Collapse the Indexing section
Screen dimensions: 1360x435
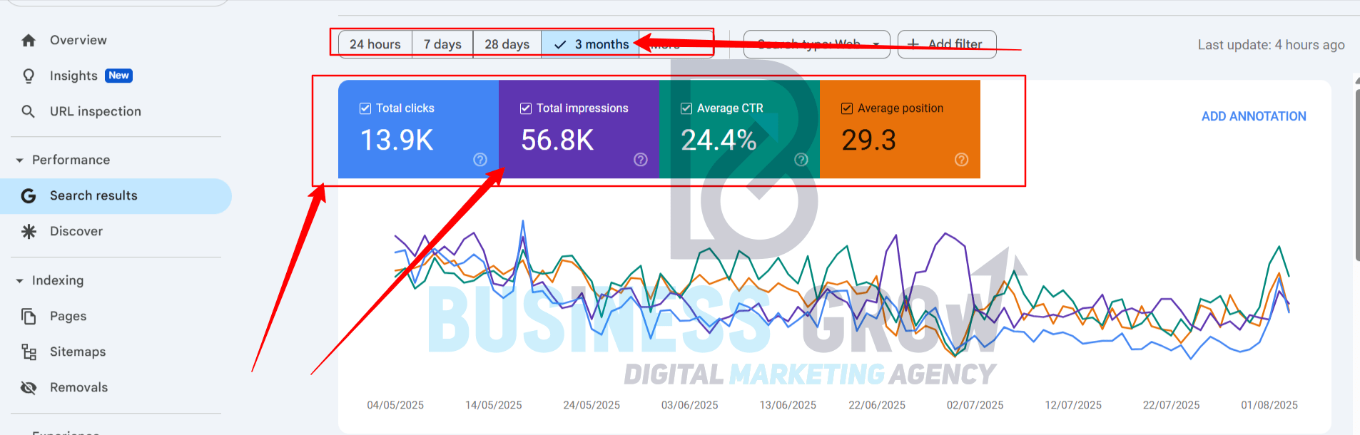coord(20,281)
